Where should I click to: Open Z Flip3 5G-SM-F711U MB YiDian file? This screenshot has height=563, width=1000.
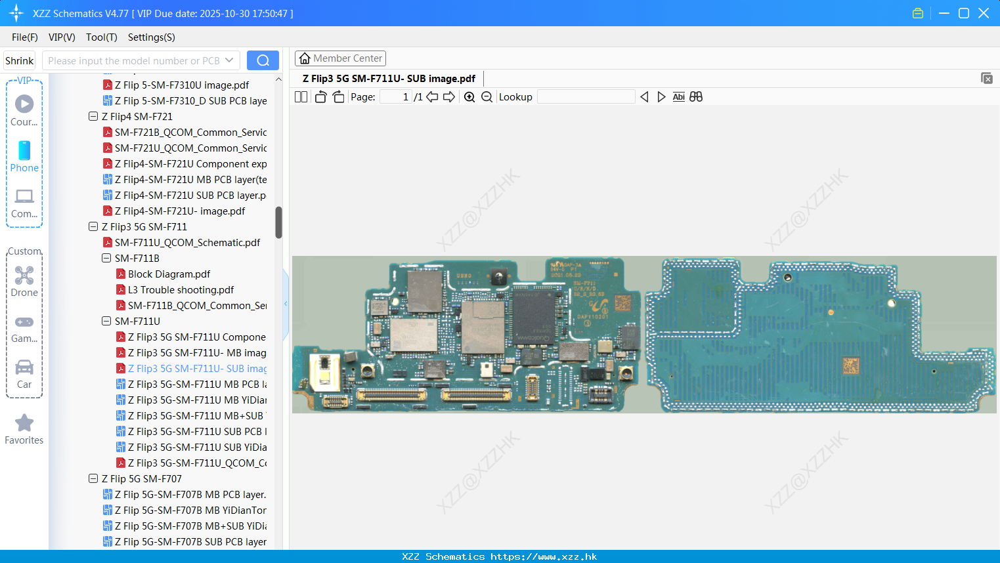(197, 400)
